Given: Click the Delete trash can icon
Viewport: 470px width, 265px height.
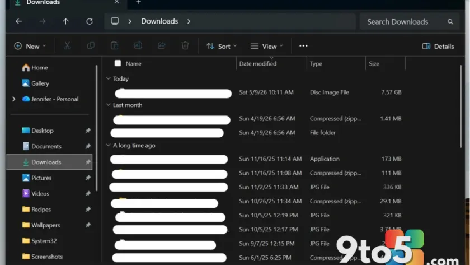Looking at the screenshot, I should (185, 45).
